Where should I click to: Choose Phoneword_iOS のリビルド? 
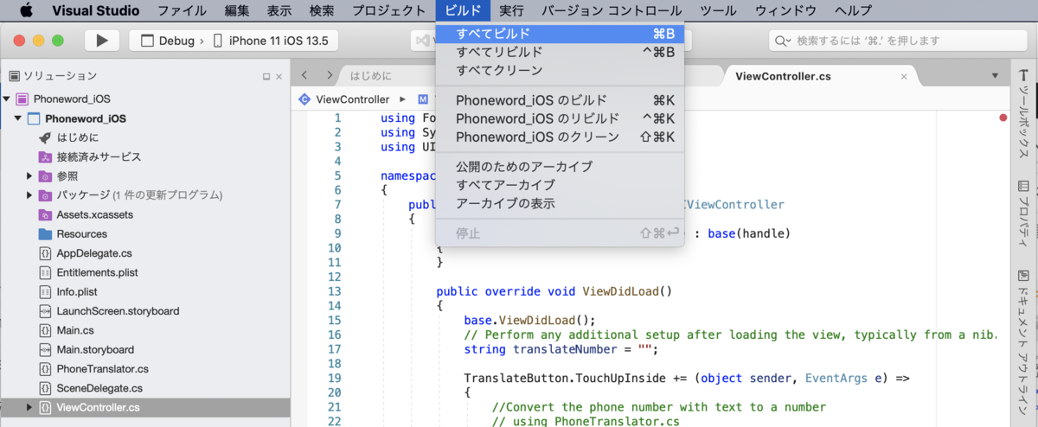point(561,118)
